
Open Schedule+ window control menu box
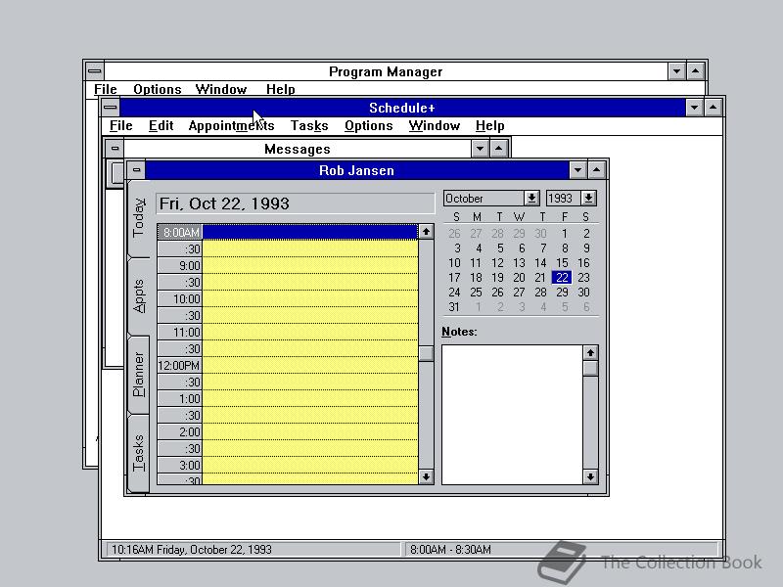111,108
